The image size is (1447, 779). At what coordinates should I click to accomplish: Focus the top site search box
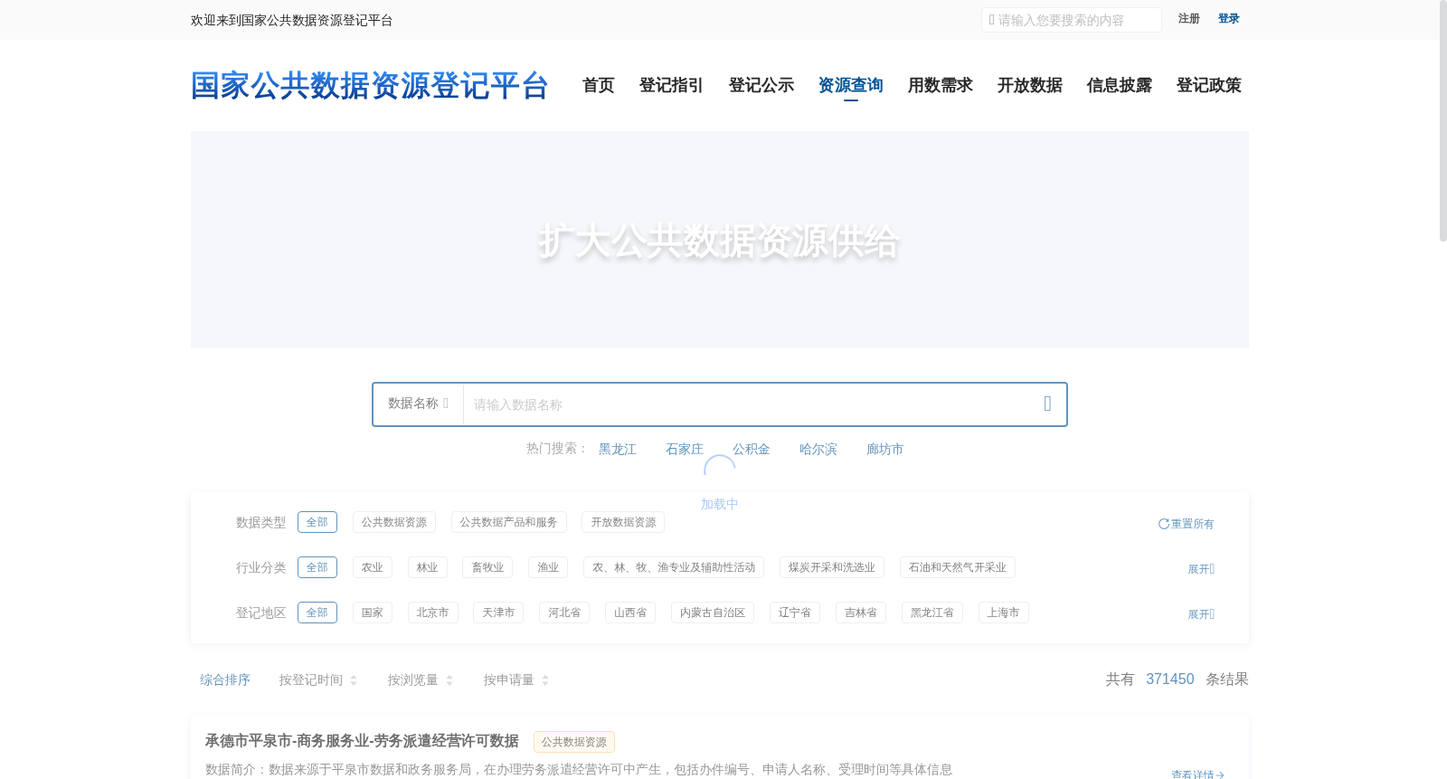(x=1072, y=20)
